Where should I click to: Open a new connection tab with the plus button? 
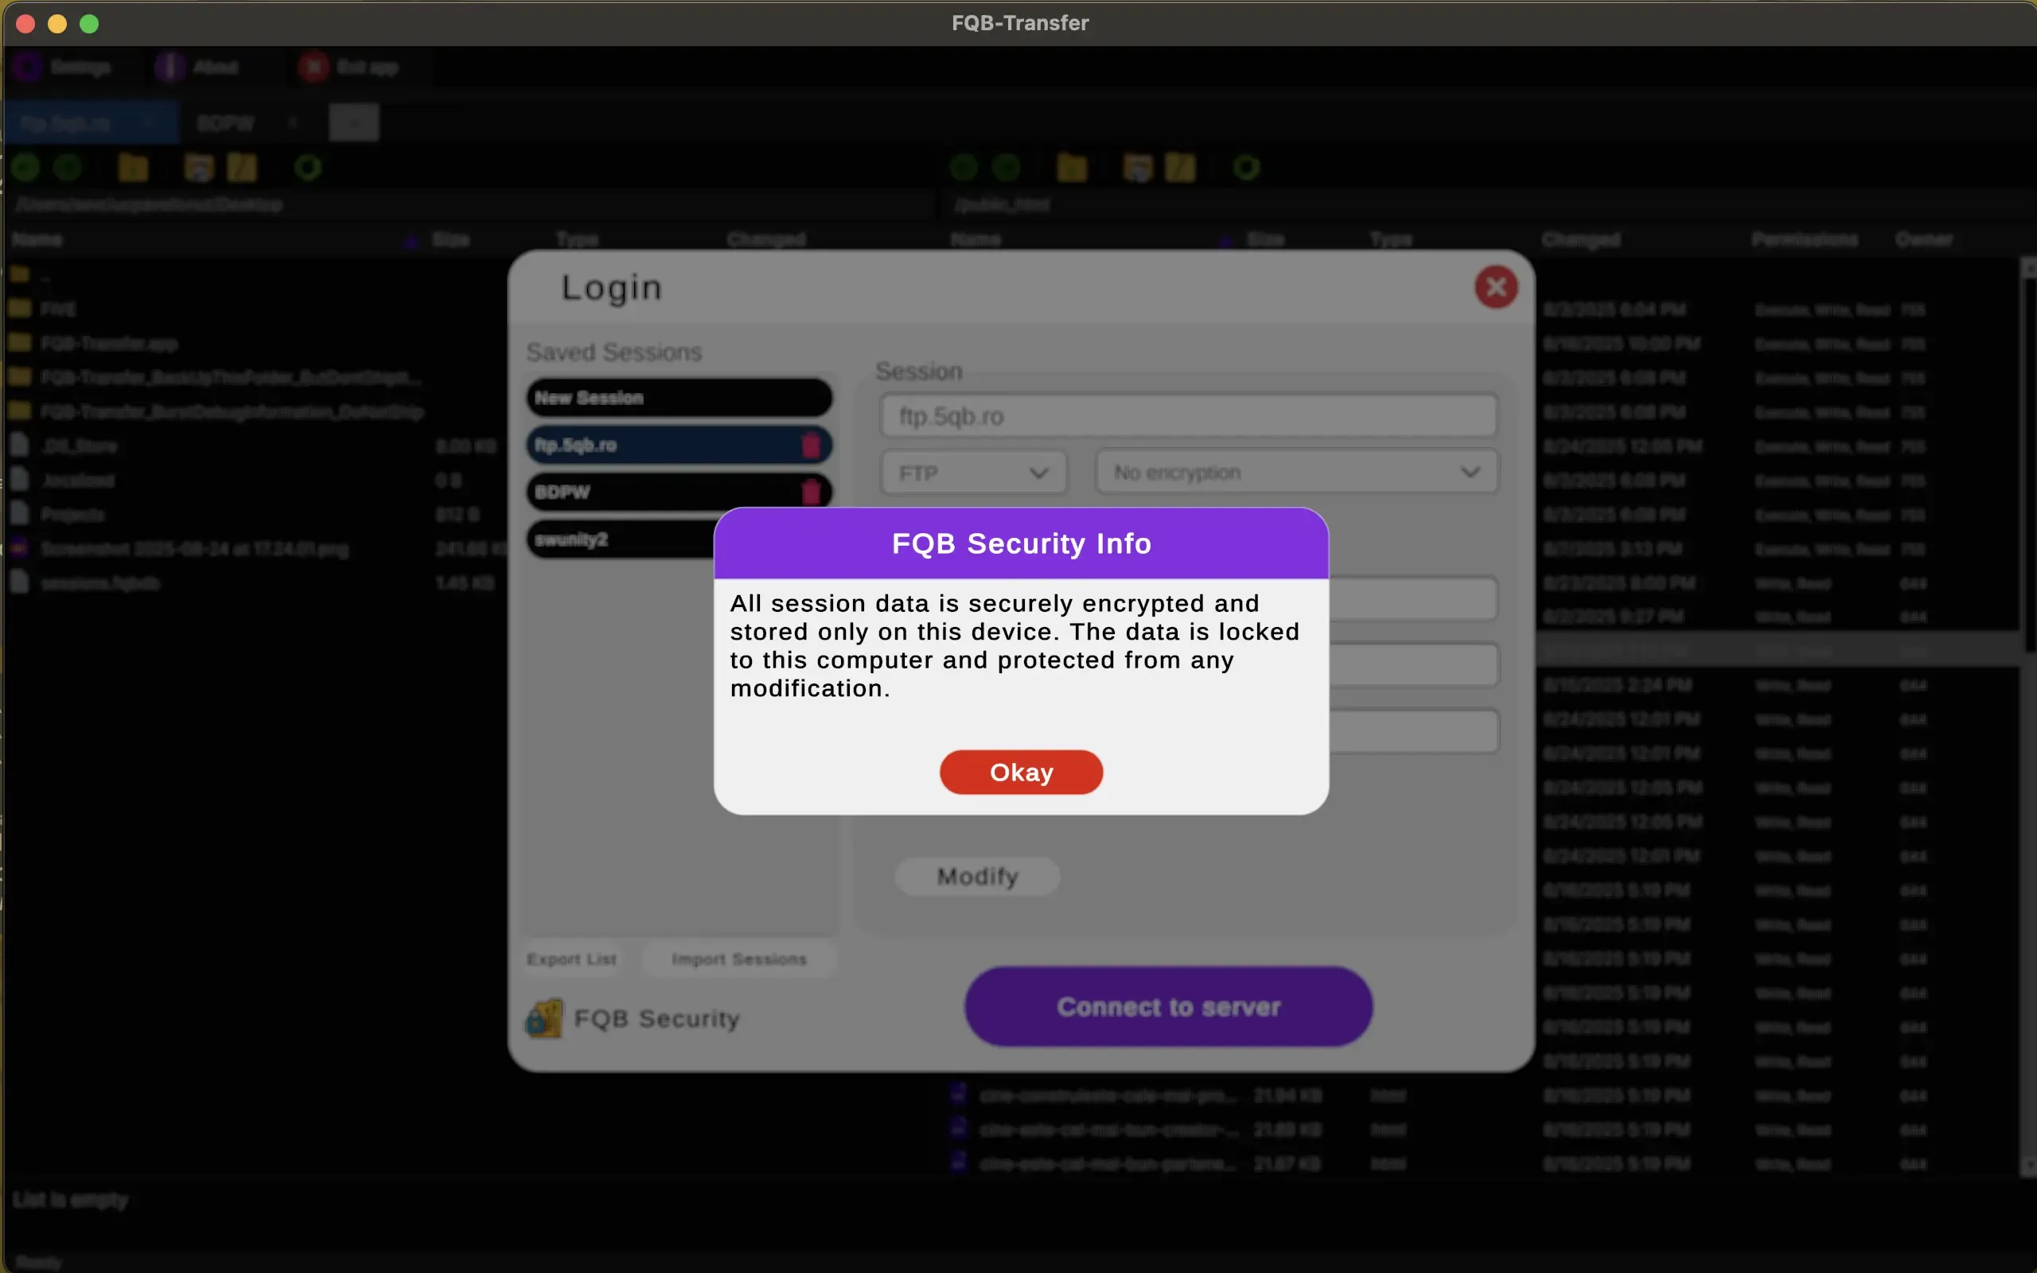353,122
